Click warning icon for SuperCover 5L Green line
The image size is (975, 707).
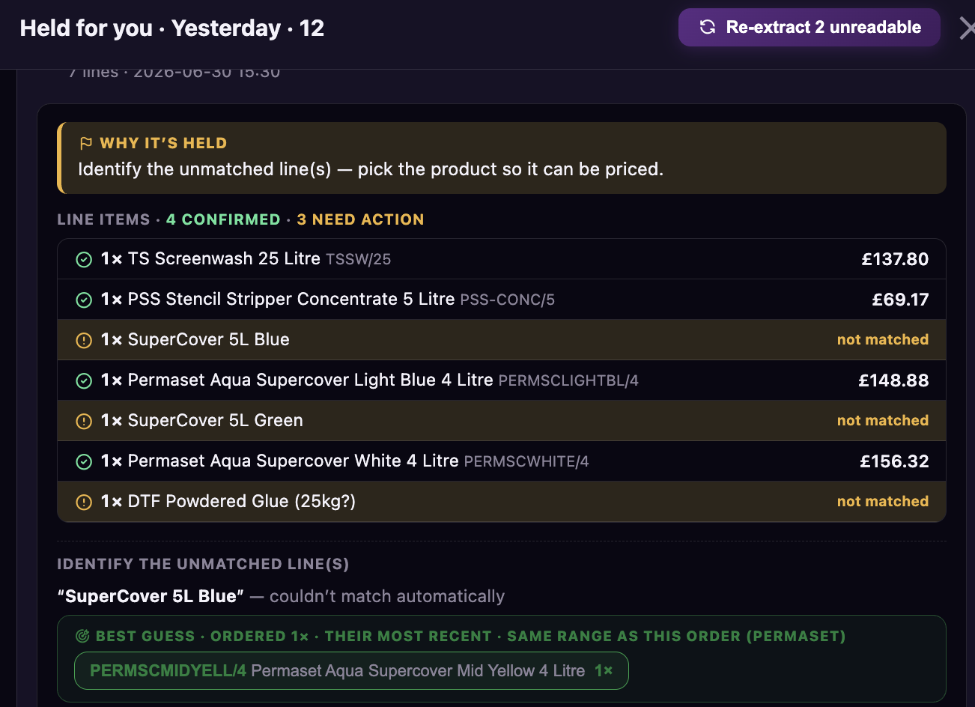pyautogui.click(x=84, y=421)
